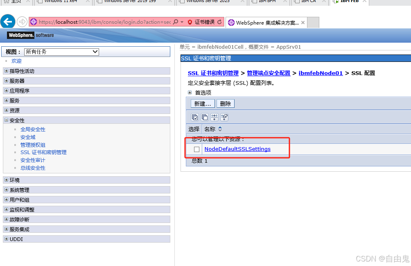Image resolution: width=411 pixels, height=266 pixels.
Task: Open address bar autocomplete dropdown arrow
Action: 182,22
